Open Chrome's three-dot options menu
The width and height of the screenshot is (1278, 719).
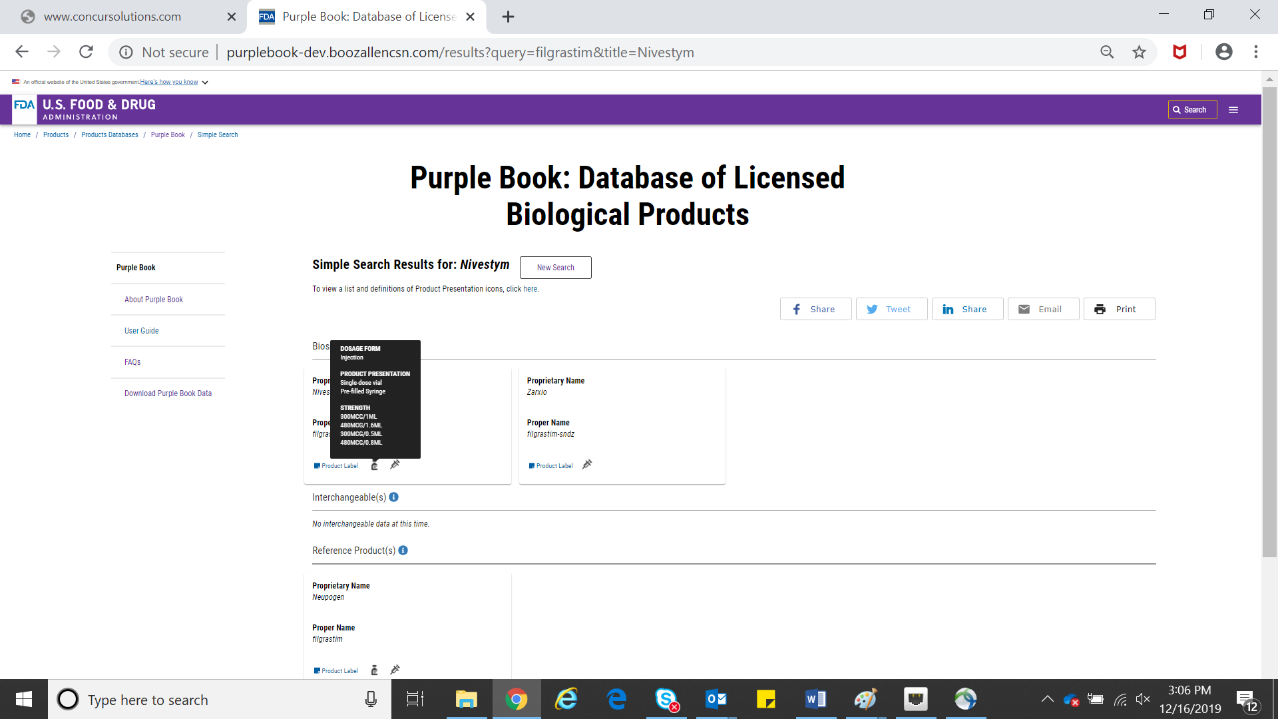tap(1256, 52)
